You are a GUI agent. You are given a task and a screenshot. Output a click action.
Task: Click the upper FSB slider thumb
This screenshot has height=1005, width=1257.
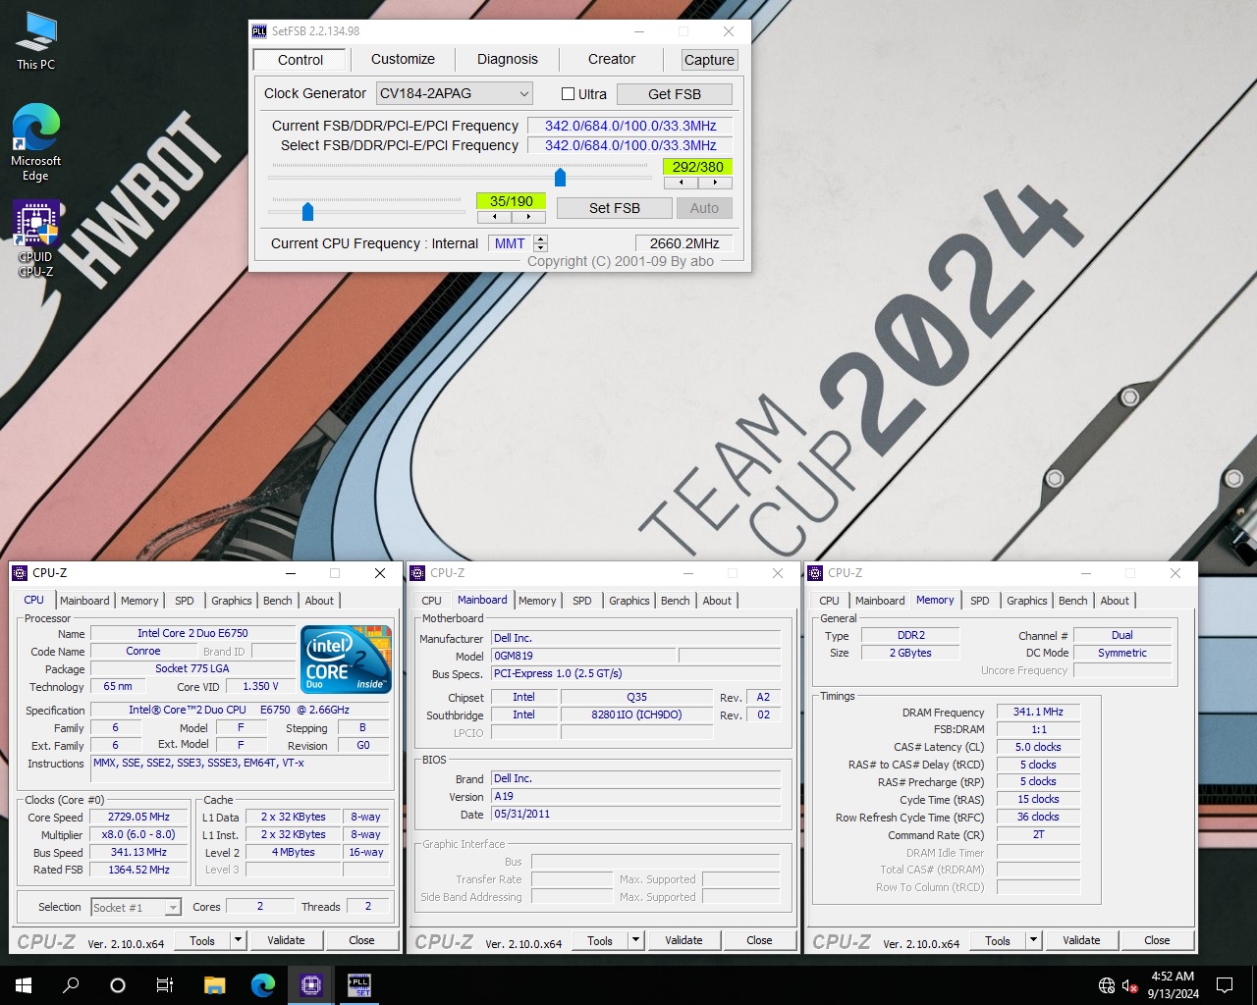(x=560, y=177)
